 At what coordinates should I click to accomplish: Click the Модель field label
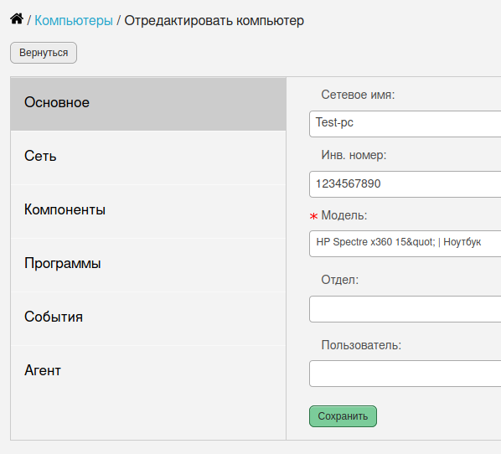(x=344, y=215)
